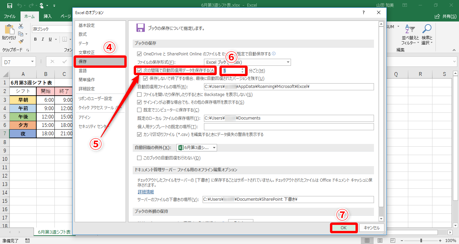Collapse the ribbon with the chevron

(454, 50)
